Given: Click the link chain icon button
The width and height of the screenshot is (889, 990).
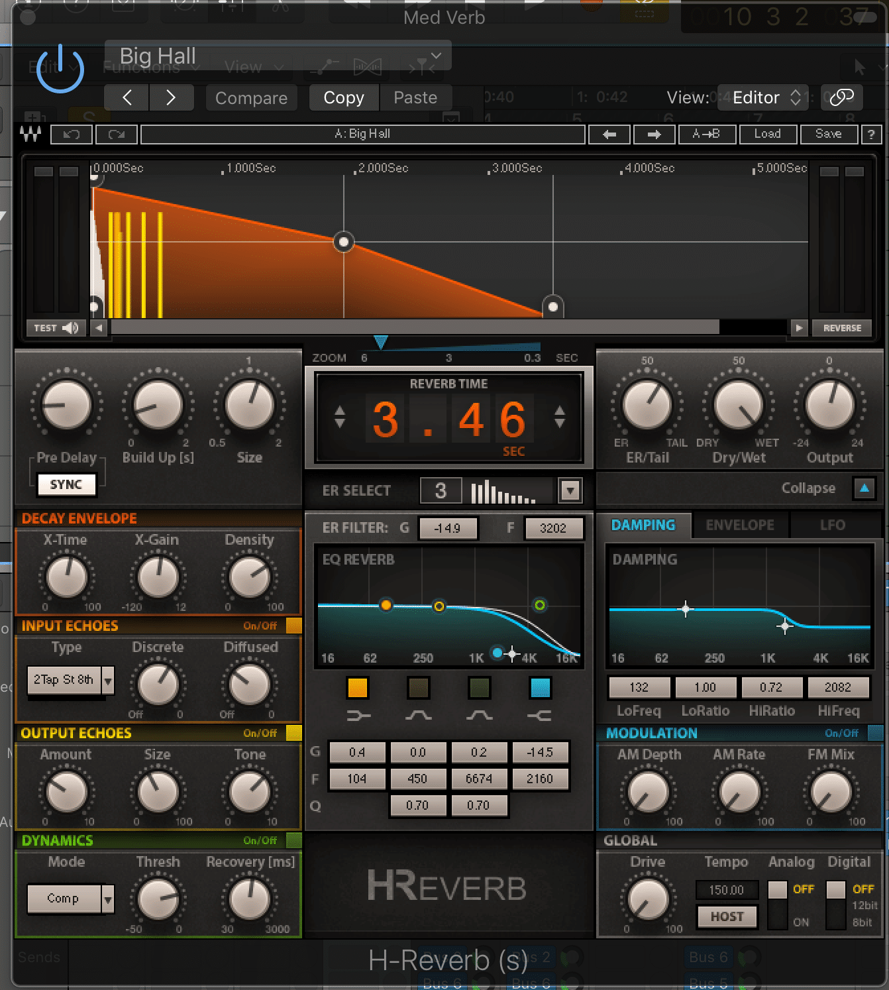Looking at the screenshot, I should click(x=841, y=97).
